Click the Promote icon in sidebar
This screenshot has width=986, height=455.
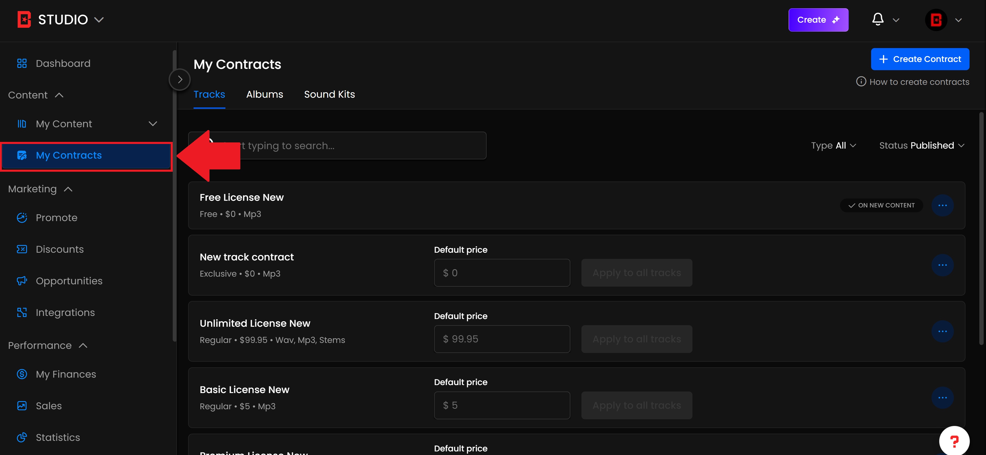pyautogui.click(x=22, y=218)
